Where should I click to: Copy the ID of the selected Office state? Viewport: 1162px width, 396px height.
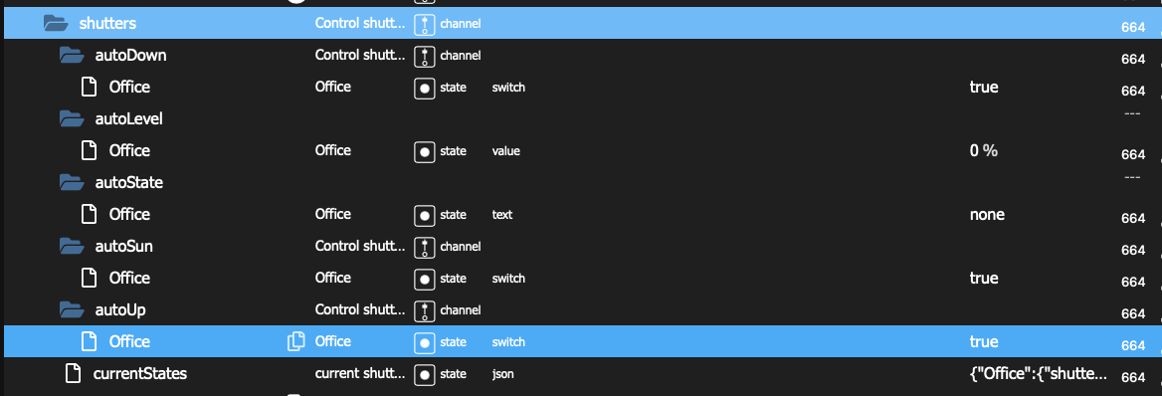pyautogui.click(x=295, y=342)
